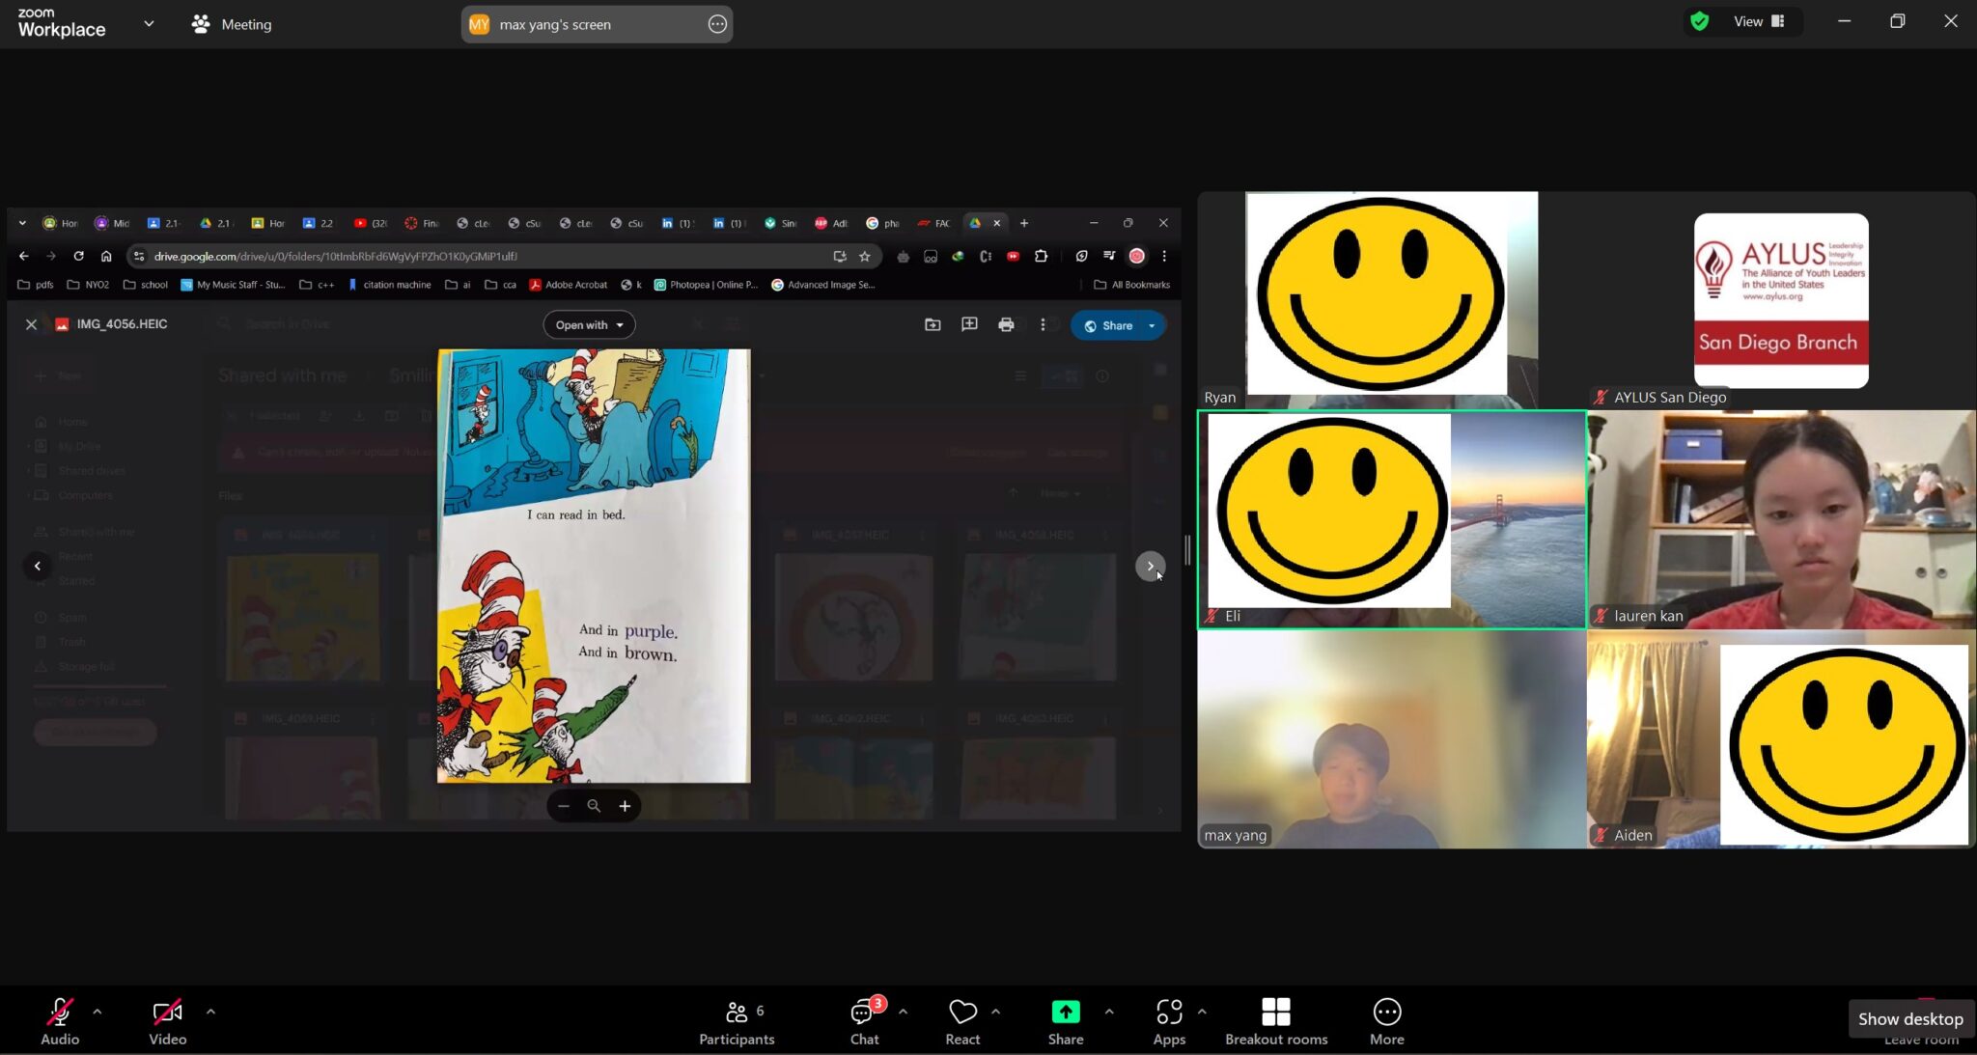Switch to YouTube browser tab

370,223
